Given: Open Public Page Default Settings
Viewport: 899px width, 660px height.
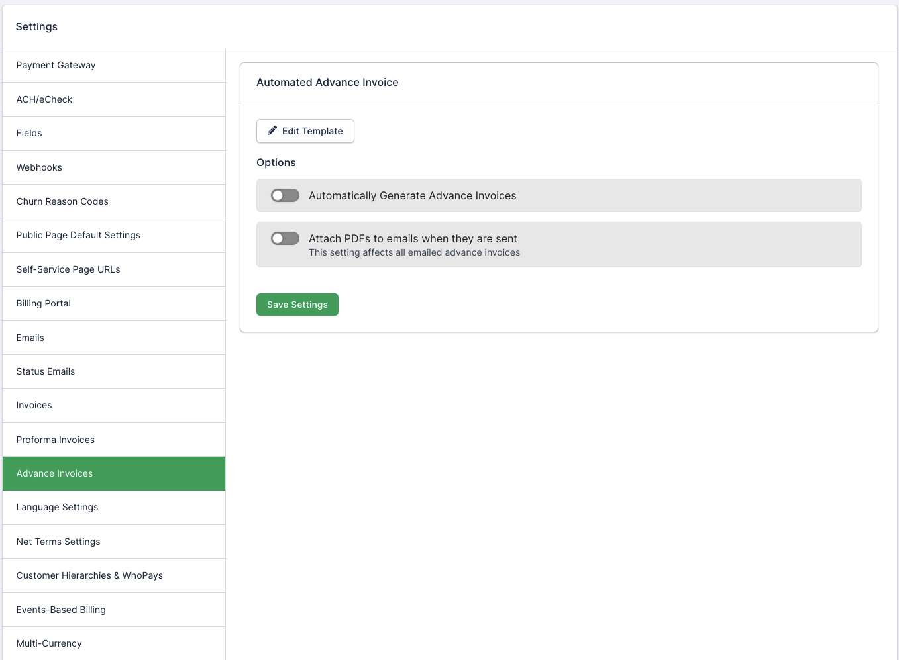Looking at the screenshot, I should point(78,235).
